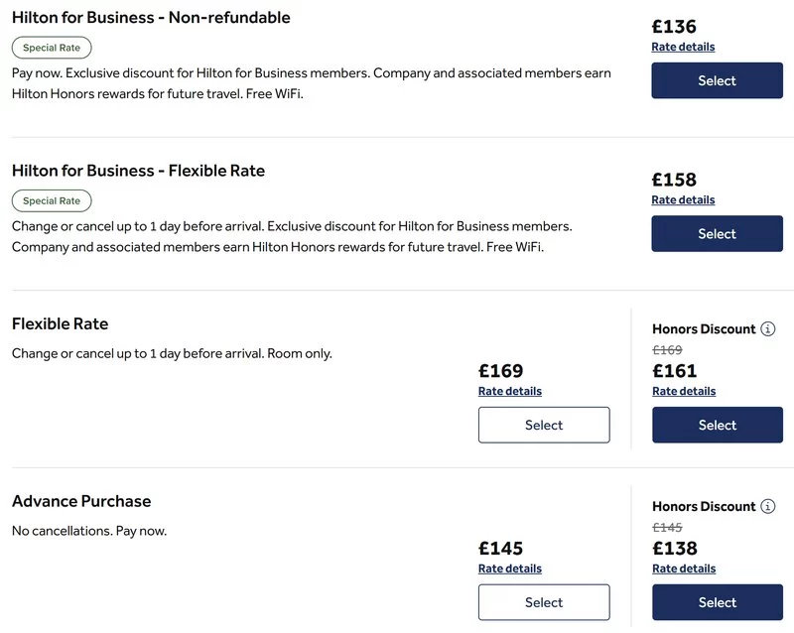Click the Hilton for Business - Flexible Rate heading
This screenshot has width=794, height=633.
138,171
